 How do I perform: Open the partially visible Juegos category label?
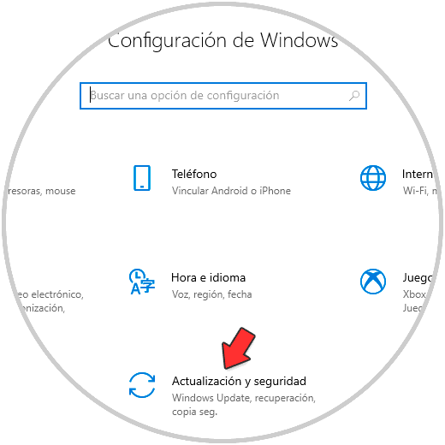[417, 278]
